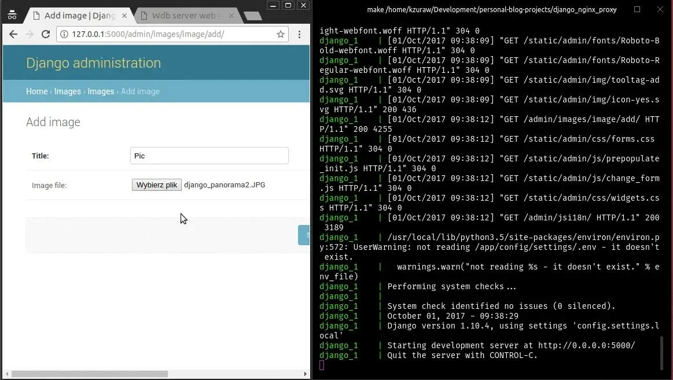This screenshot has width=673, height=380.
Task: Click the incognito icon at top left
Action: pos(12,14)
